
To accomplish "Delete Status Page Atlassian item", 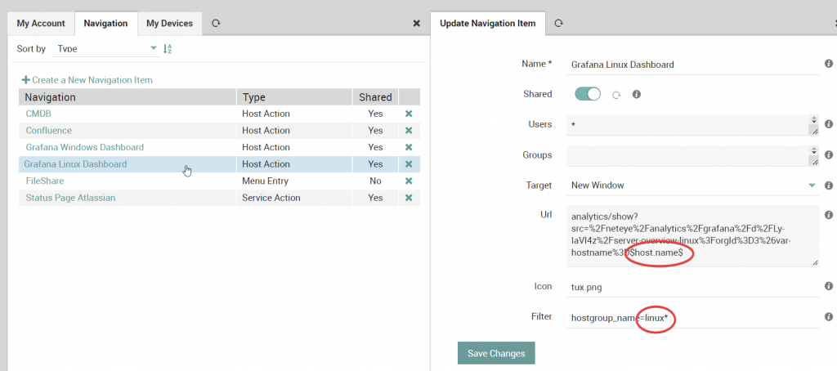I will click(x=409, y=198).
